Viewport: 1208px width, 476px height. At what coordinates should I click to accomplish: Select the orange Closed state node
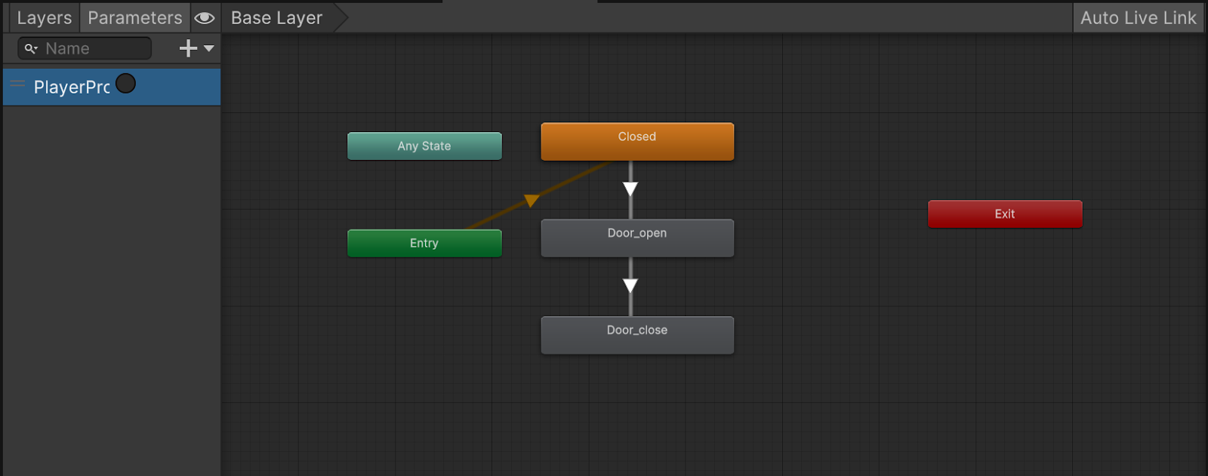[637, 141]
